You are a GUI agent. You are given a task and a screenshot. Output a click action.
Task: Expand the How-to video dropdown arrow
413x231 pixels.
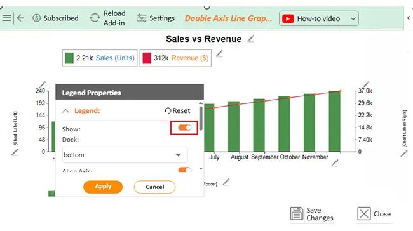353,18
